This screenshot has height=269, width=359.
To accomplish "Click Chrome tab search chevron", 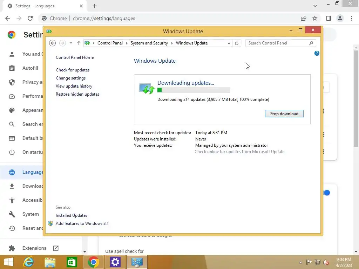I will (x=315, y=6).
